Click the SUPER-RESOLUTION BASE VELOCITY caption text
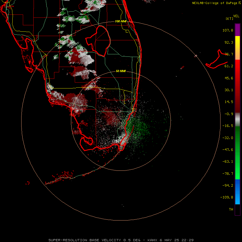This screenshot has width=242, height=242. (x=85, y=240)
